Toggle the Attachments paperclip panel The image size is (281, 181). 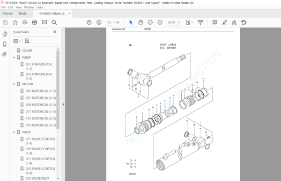(5, 54)
